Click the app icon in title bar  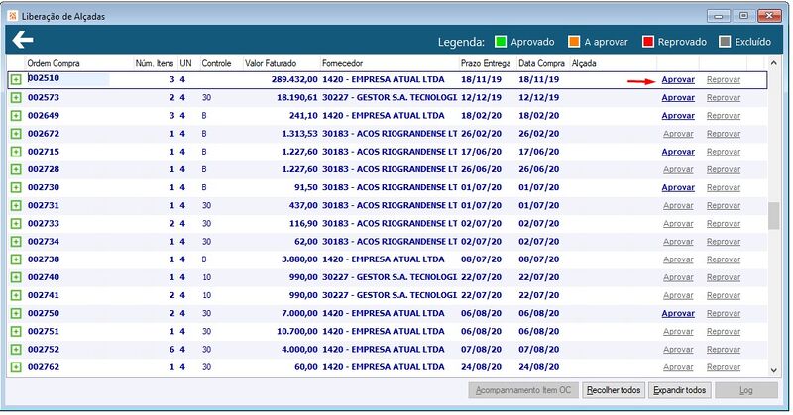click(13, 16)
